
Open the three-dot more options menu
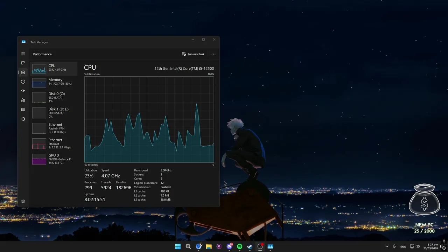point(213,54)
